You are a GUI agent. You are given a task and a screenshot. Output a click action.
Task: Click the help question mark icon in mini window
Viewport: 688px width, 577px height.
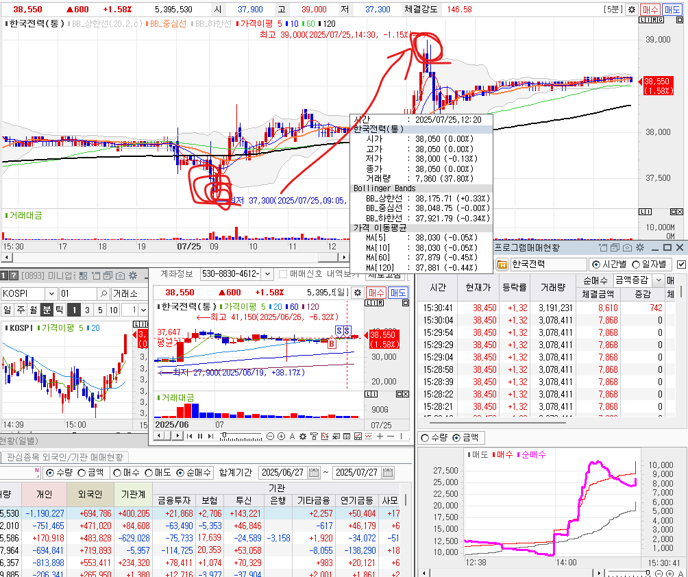pyautogui.click(x=14, y=275)
